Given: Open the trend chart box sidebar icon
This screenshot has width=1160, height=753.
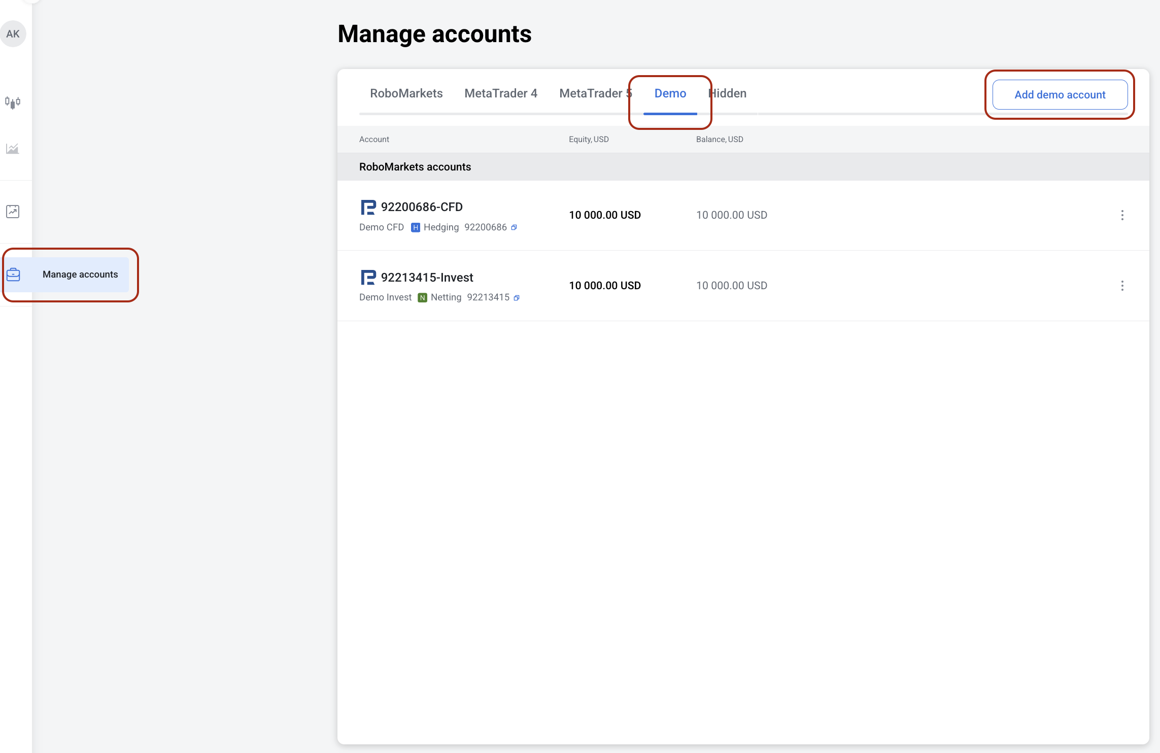Looking at the screenshot, I should [13, 212].
